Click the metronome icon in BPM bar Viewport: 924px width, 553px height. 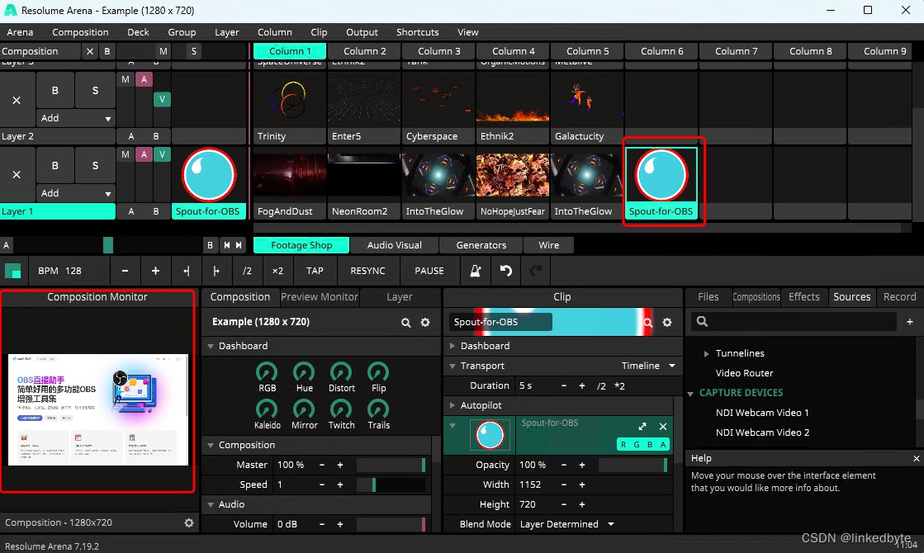(475, 271)
